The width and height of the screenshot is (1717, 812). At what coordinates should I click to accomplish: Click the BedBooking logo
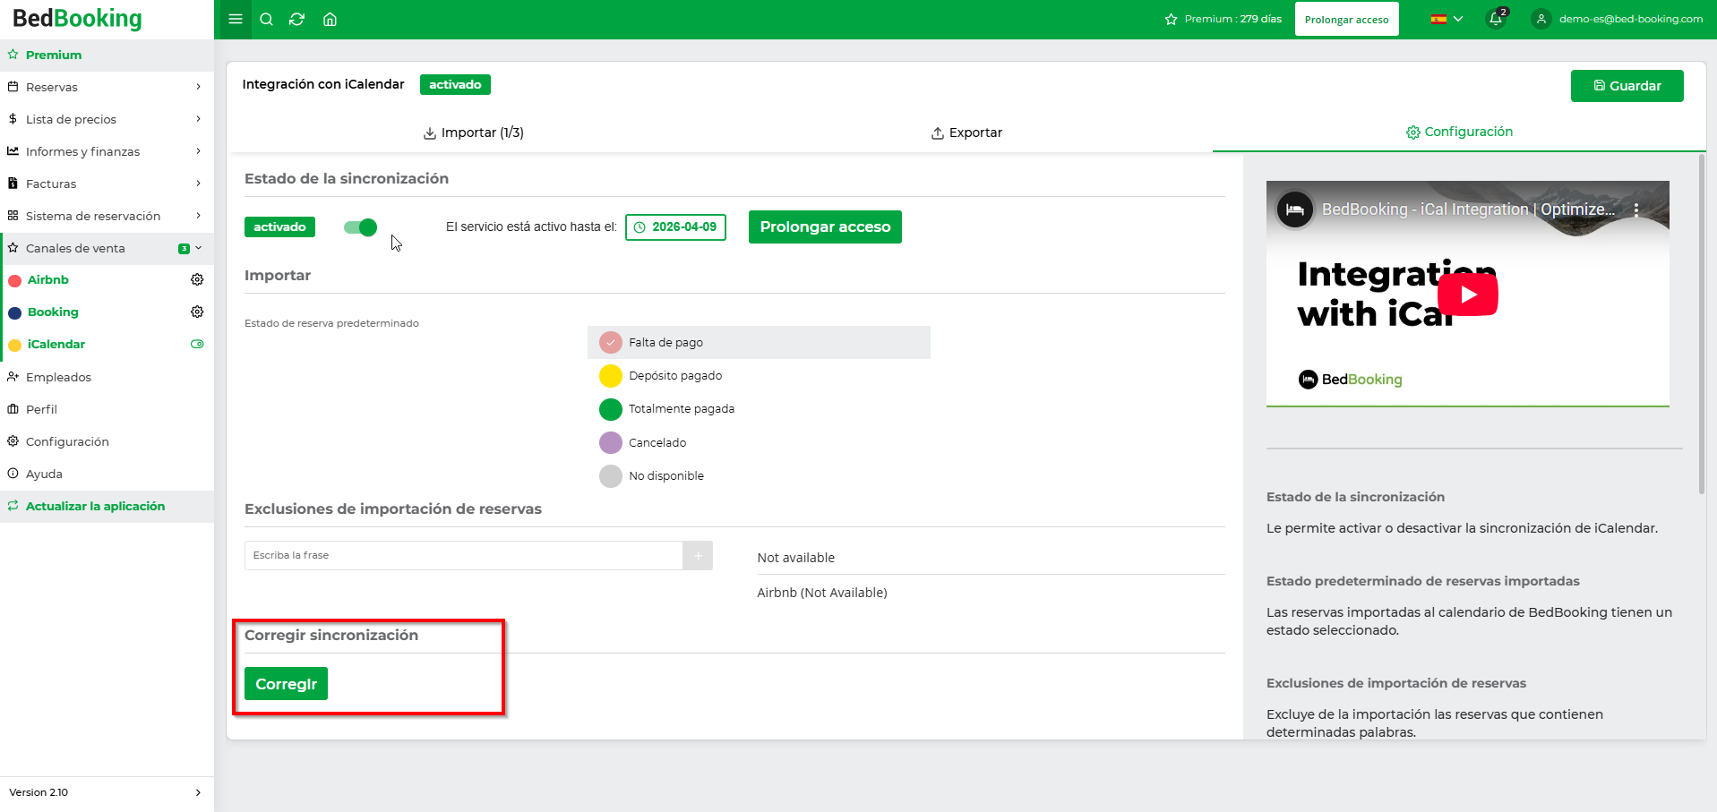tap(77, 19)
